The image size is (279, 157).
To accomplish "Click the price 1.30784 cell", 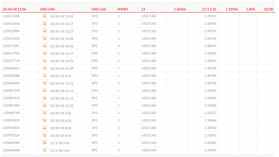I will 210,76.
